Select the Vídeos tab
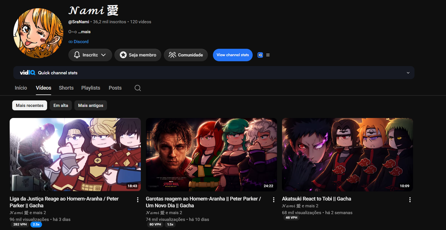 [x=43, y=88]
